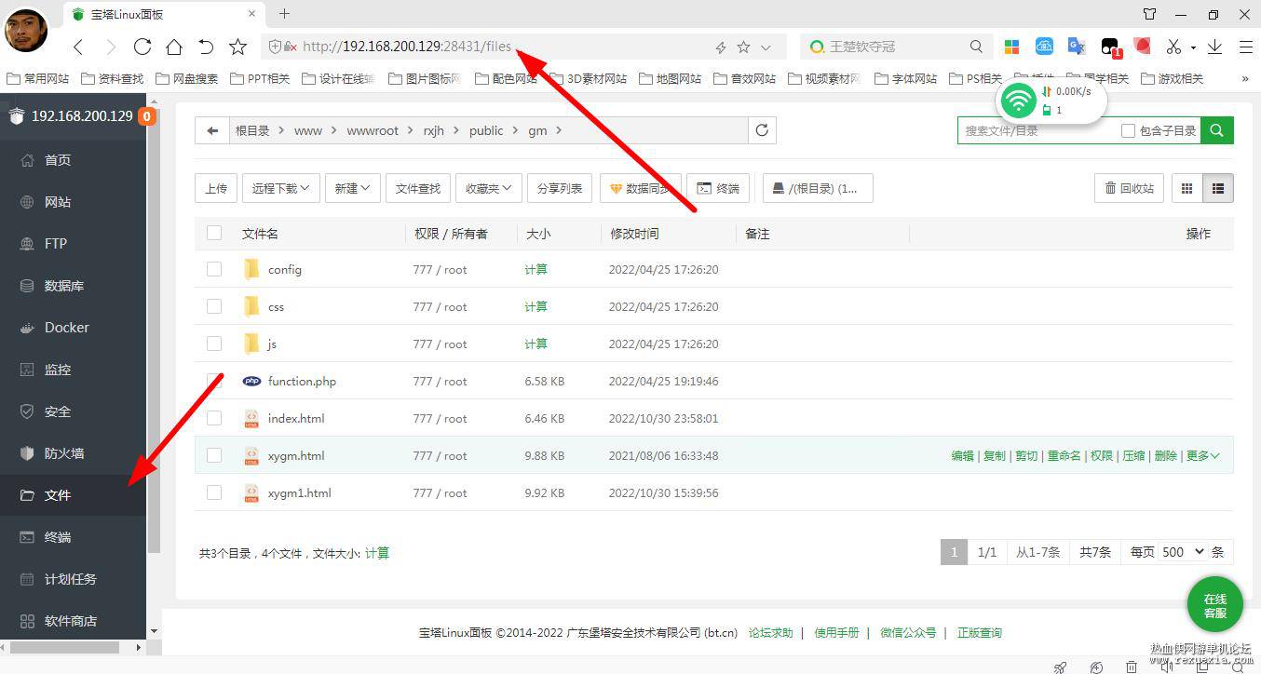Click the function.php file icon
Viewport: 1261px width, 674px height.
click(251, 381)
